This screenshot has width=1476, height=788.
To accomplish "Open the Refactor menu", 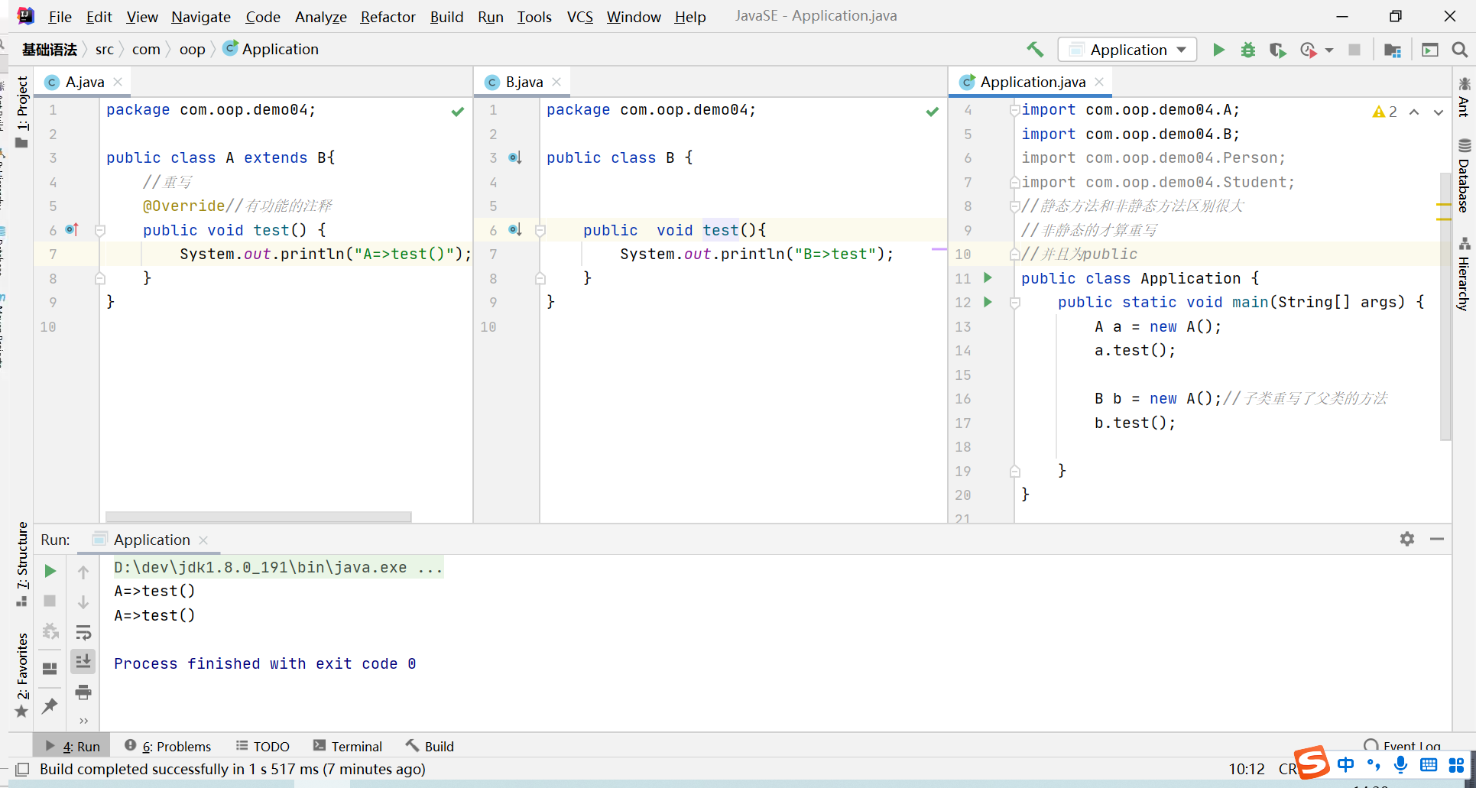I will point(388,17).
